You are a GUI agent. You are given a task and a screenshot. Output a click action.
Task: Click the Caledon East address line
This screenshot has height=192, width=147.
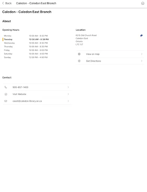click(x=82, y=38)
